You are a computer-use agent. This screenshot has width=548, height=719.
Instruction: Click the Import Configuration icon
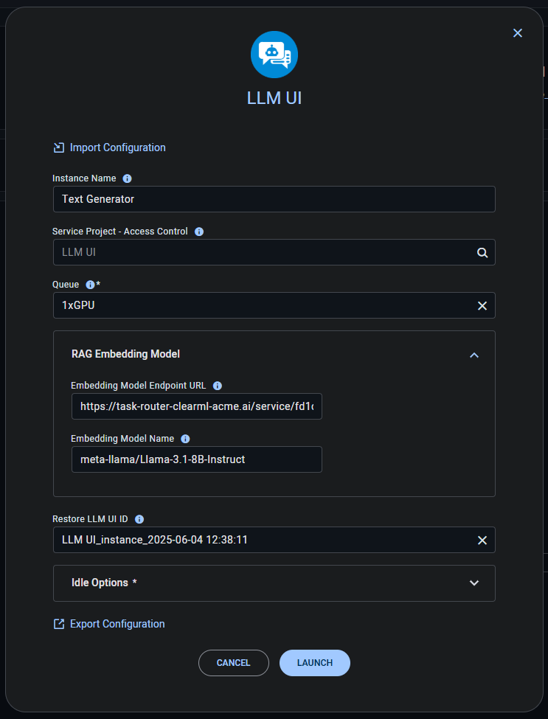(x=58, y=147)
